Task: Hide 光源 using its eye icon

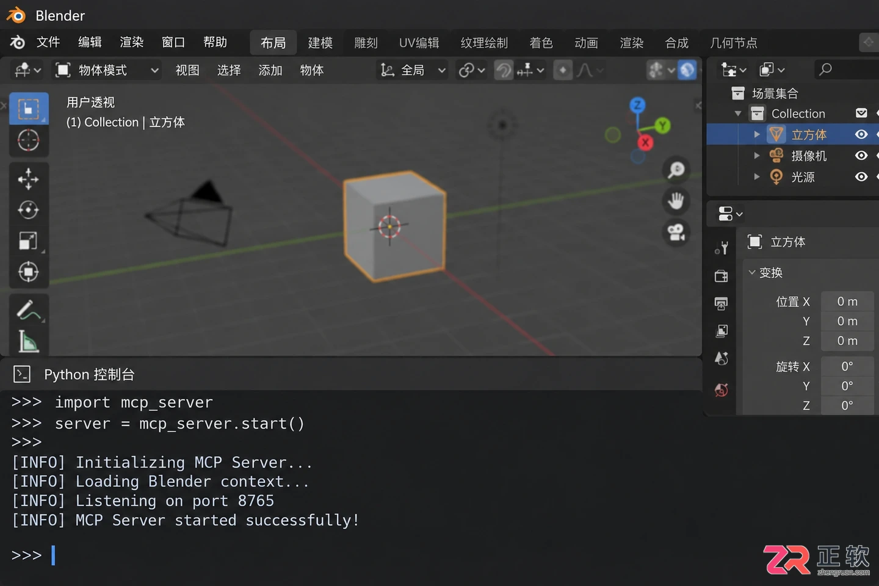Action: [861, 176]
